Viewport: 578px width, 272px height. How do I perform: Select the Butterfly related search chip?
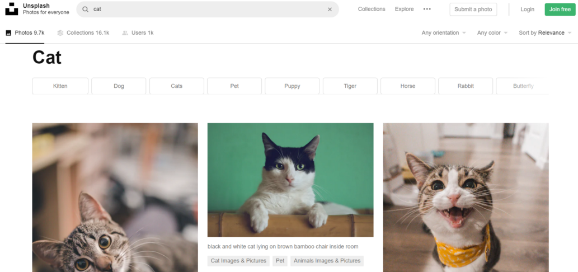coord(523,86)
